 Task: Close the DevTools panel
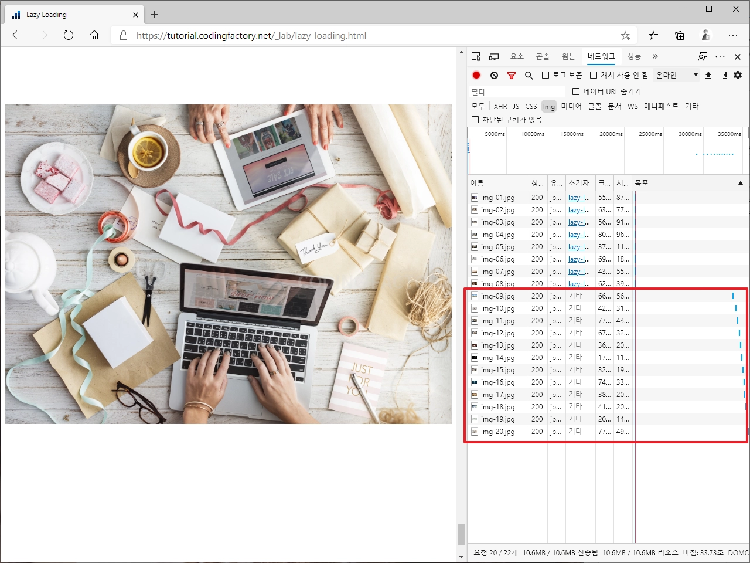pyautogui.click(x=738, y=57)
